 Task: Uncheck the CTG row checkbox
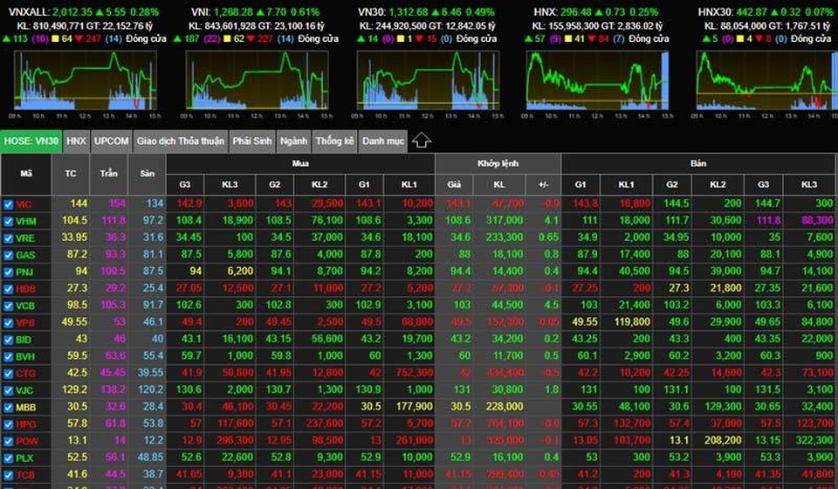click(8, 374)
